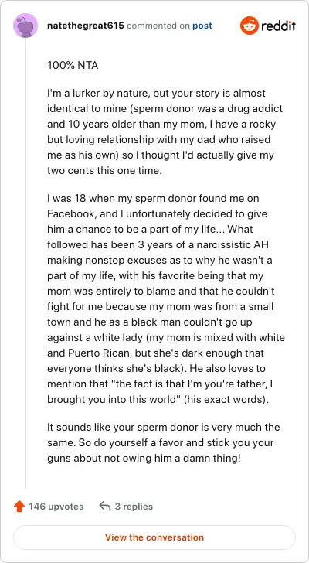309x563 pixels.
Task: Click the '(his exact words)' text
Action: tap(226, 400)
